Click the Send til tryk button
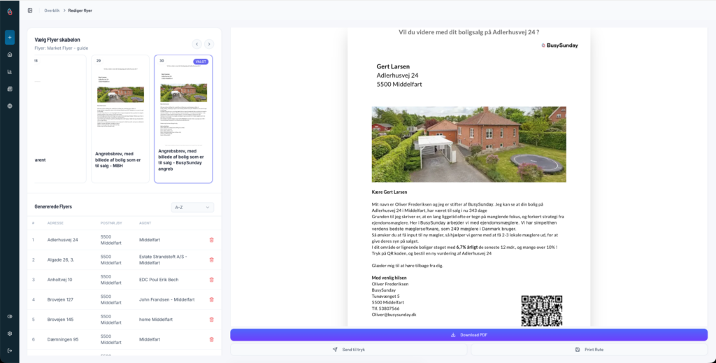 pyautogui.click(x=349, y=349)
